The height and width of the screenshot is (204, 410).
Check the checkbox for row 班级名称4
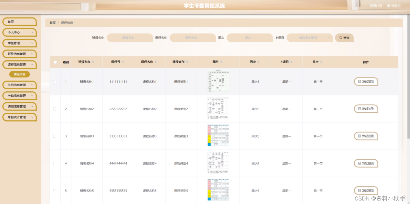55,163
